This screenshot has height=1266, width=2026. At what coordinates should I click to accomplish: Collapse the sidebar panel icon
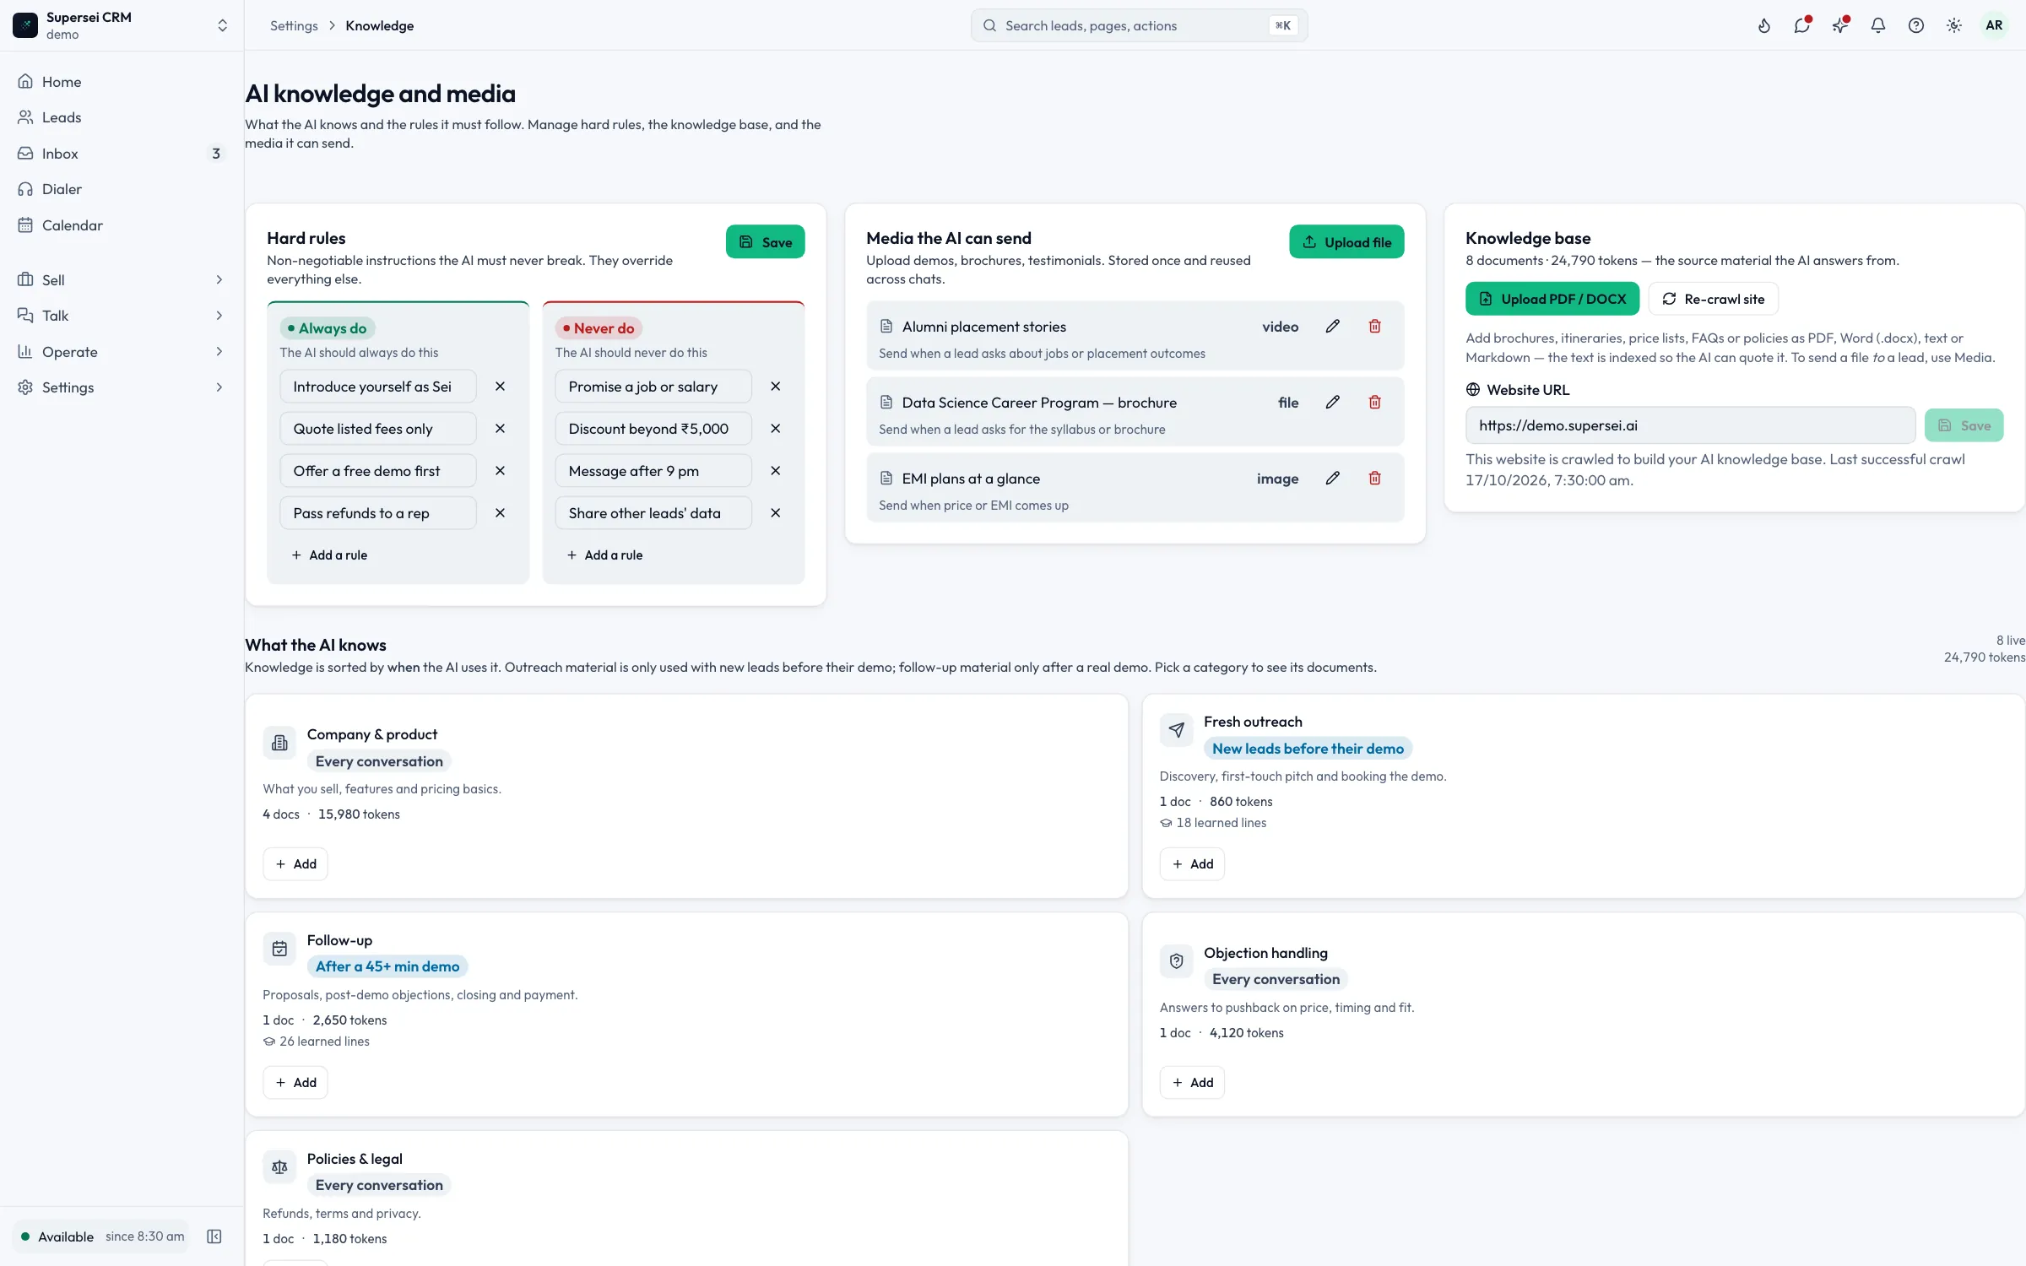(214, 1236)
